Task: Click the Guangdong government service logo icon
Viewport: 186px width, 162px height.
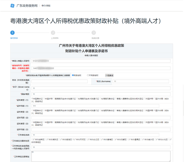Action: click(12, 5)
